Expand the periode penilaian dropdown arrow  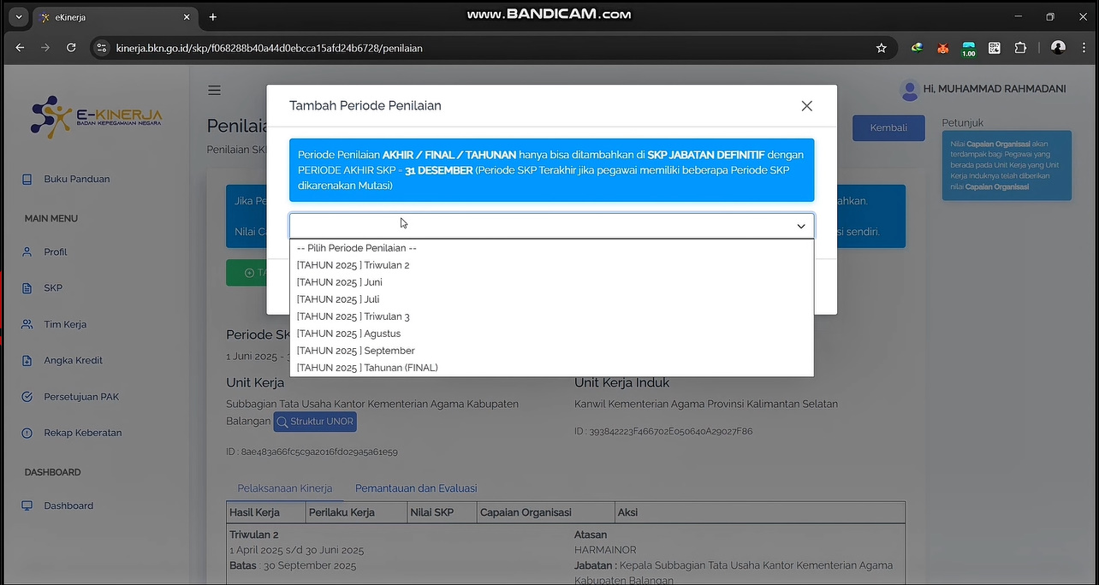(x=801, y=226)
